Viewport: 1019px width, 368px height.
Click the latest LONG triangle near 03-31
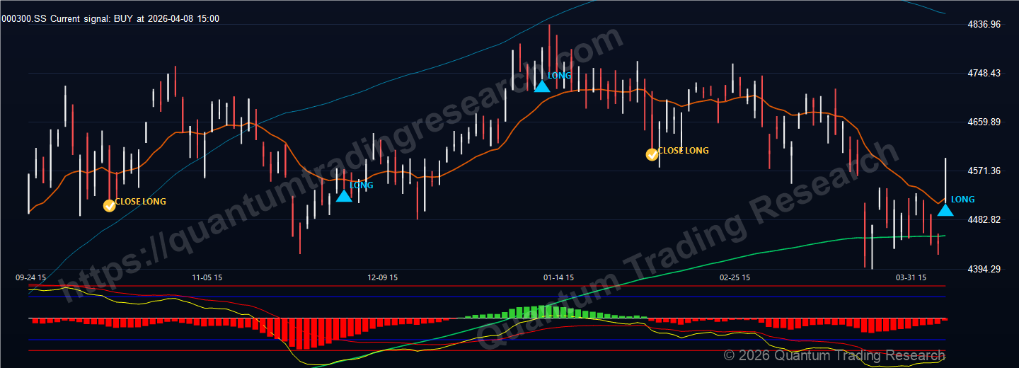[x=945, y=209]
